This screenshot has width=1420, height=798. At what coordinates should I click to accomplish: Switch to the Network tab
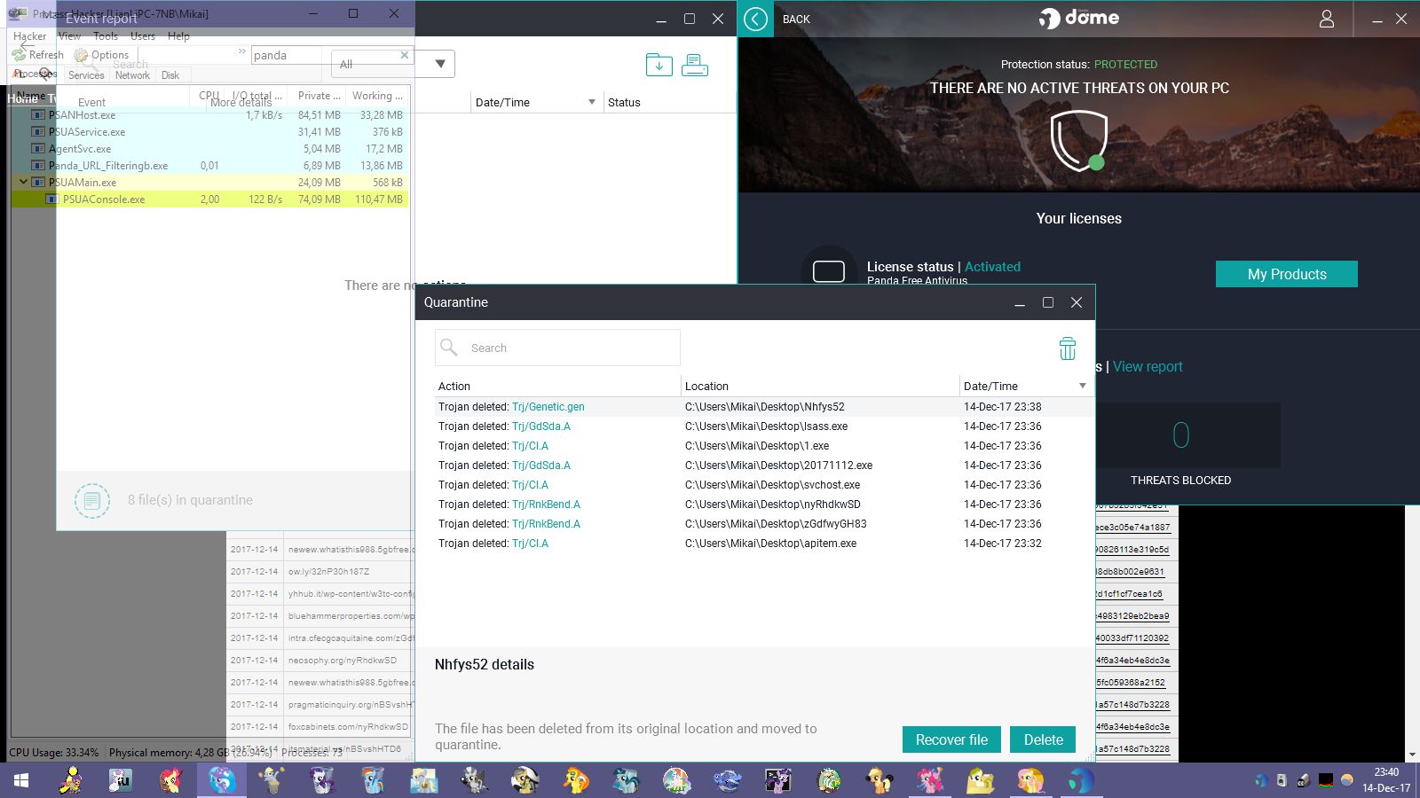click(132, 75)
